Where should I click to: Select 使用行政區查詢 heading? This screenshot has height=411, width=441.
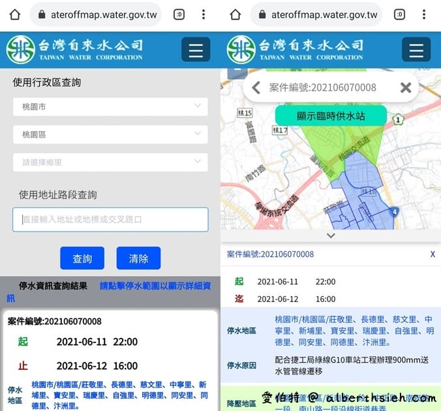(x=47, y=82)
